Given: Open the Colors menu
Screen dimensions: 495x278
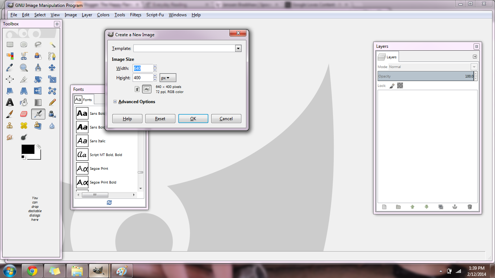Looking at the screenshot, I should 103,15.
